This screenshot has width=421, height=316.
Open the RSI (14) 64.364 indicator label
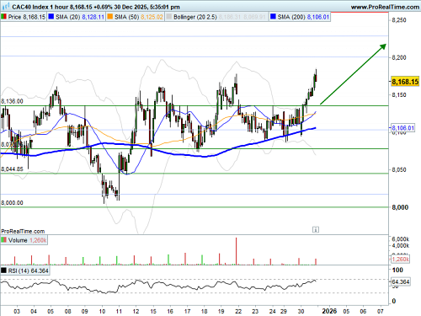pyautogui.click(x=28, y=270)
